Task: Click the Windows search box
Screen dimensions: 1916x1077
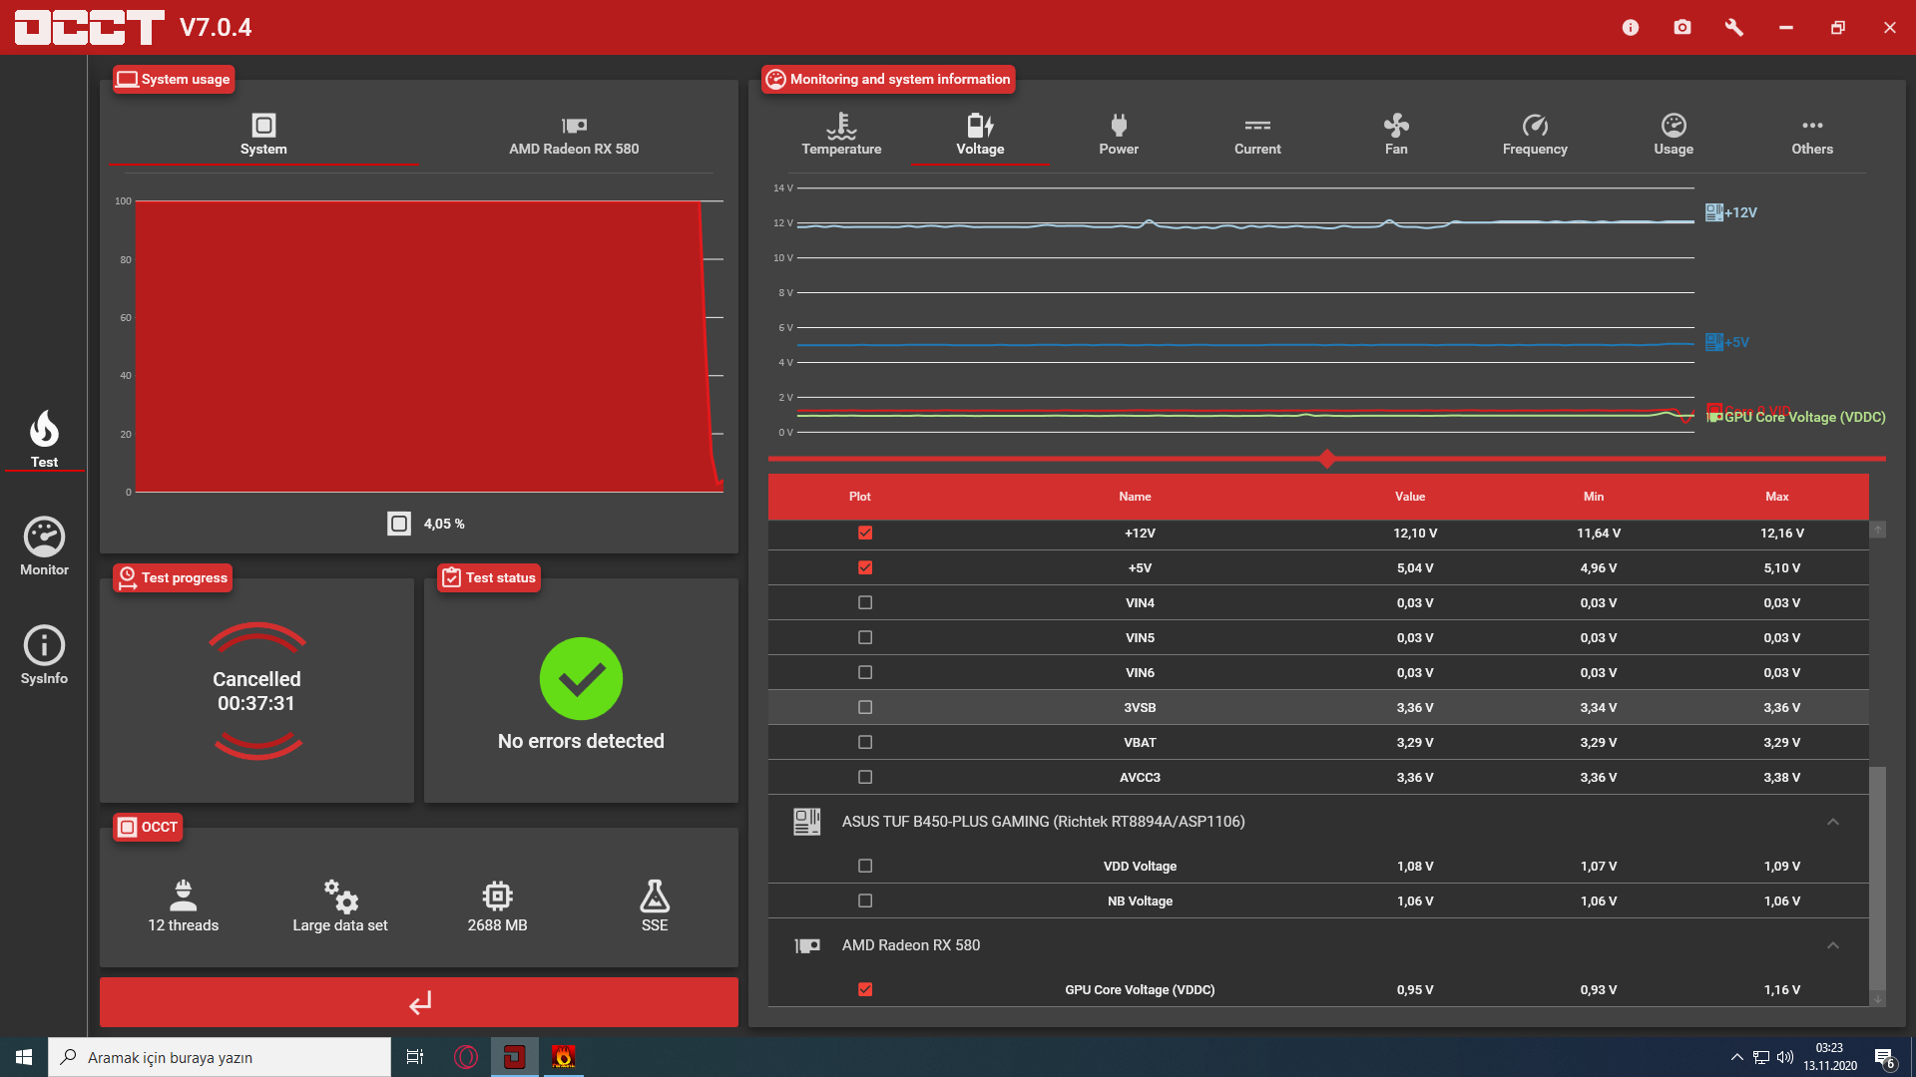Action: click(220, 1057)
